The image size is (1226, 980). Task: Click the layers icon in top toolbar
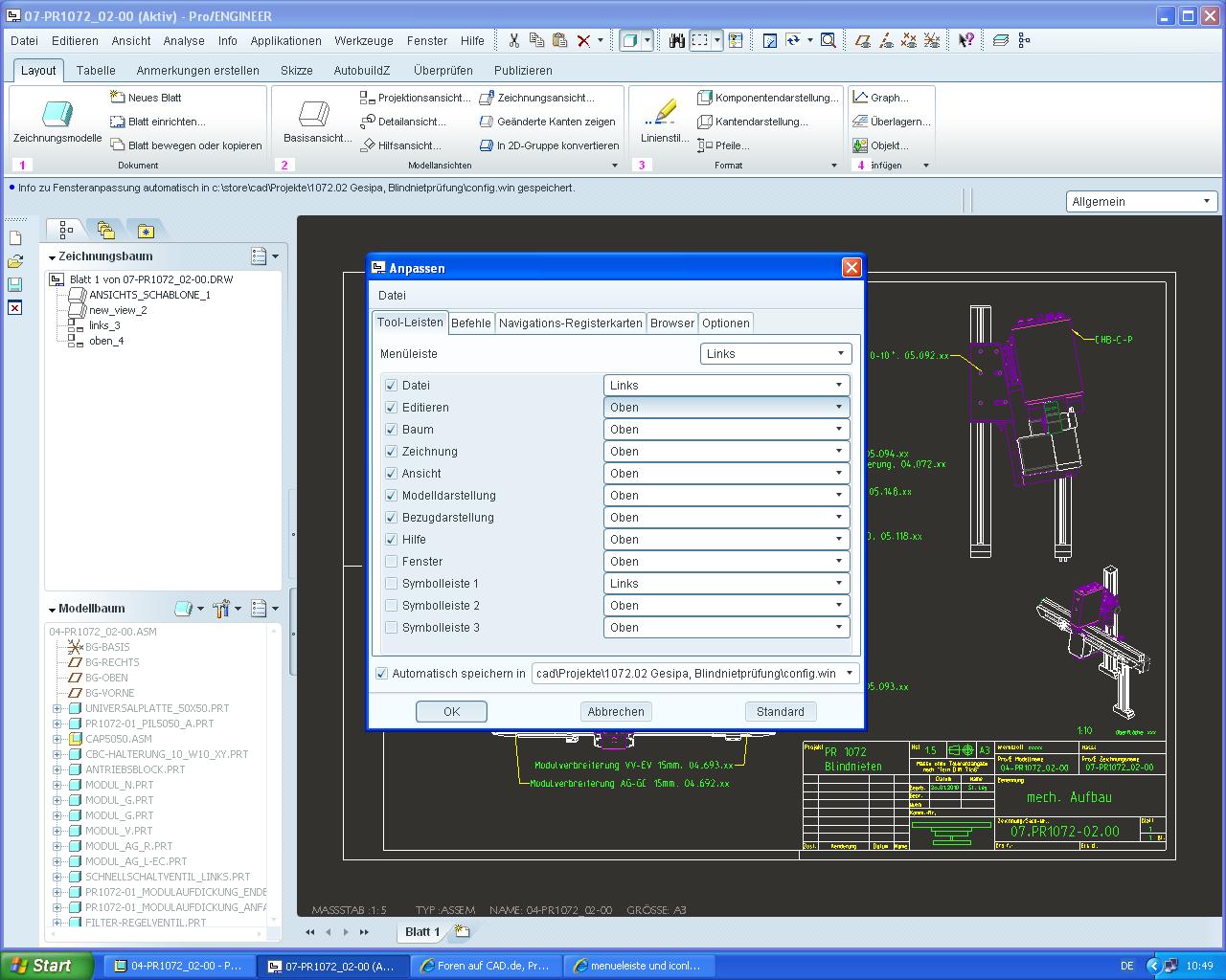[1001, 40]
